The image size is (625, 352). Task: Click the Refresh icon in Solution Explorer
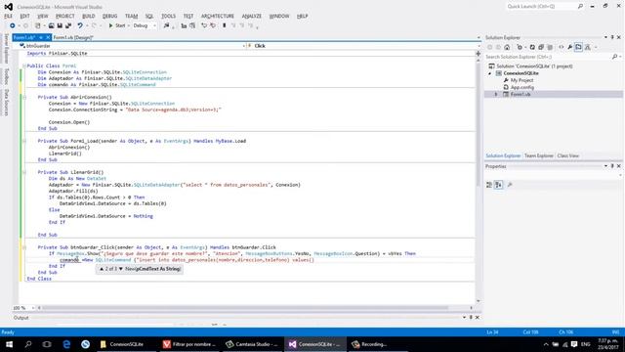532,47
